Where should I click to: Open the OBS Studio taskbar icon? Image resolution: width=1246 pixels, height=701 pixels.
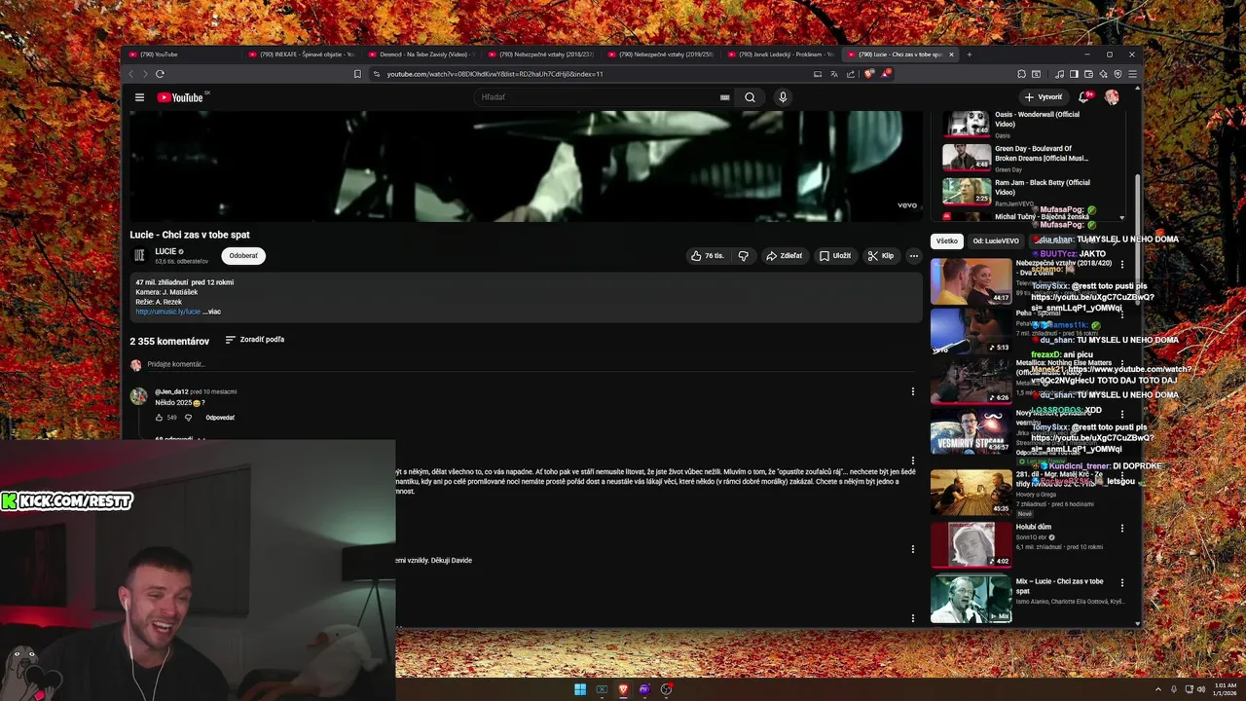pyautogui.click(x=666, y=689)
